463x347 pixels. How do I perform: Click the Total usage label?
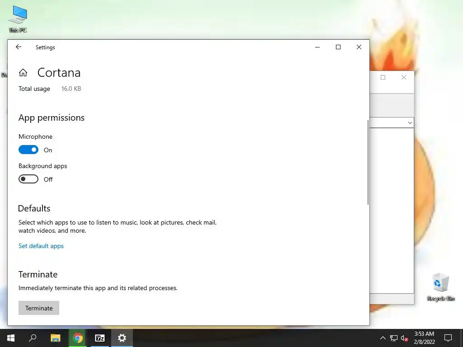34,89
